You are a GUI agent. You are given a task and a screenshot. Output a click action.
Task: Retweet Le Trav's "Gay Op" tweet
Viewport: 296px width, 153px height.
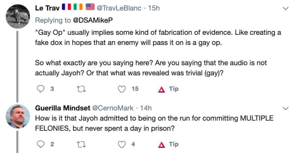click(x=81, y=89)
